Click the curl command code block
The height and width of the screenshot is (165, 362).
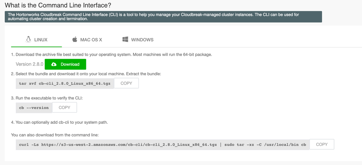pos(162,145)
